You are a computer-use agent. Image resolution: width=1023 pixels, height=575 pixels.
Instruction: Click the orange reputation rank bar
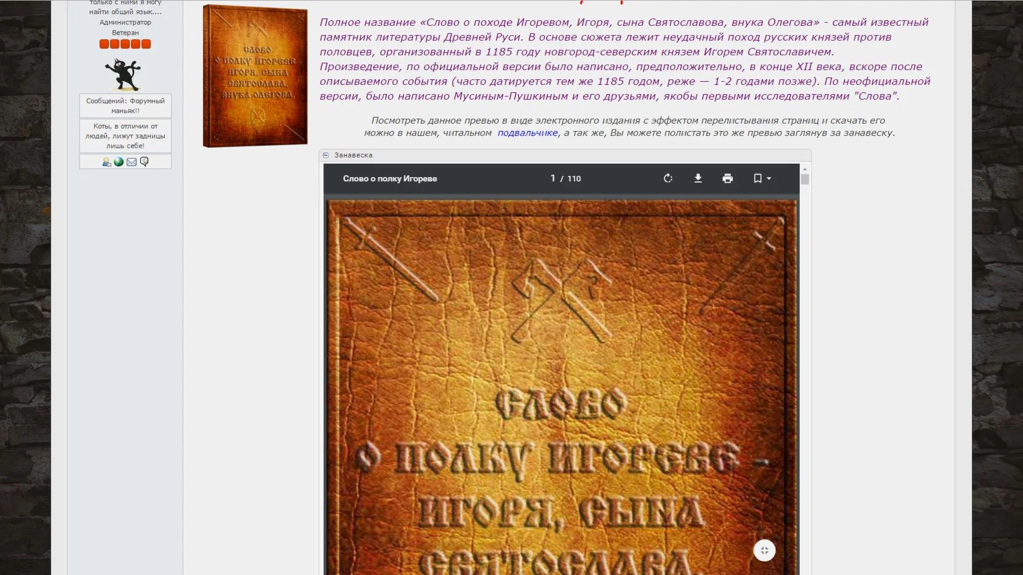(125, 44)
